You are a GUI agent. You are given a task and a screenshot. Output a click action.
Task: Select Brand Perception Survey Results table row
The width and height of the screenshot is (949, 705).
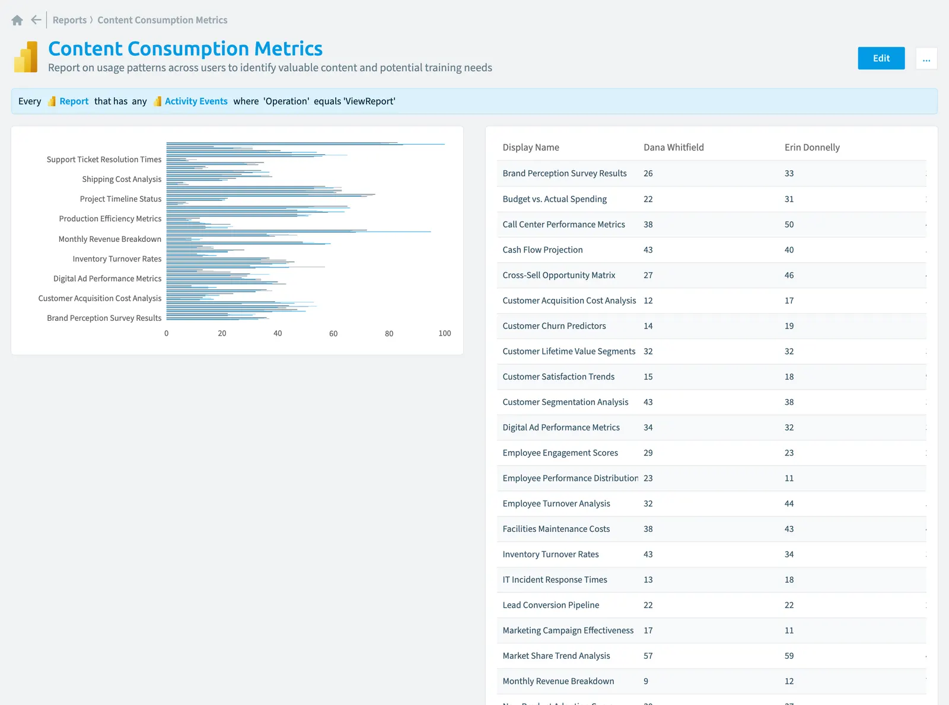(711, 174)
